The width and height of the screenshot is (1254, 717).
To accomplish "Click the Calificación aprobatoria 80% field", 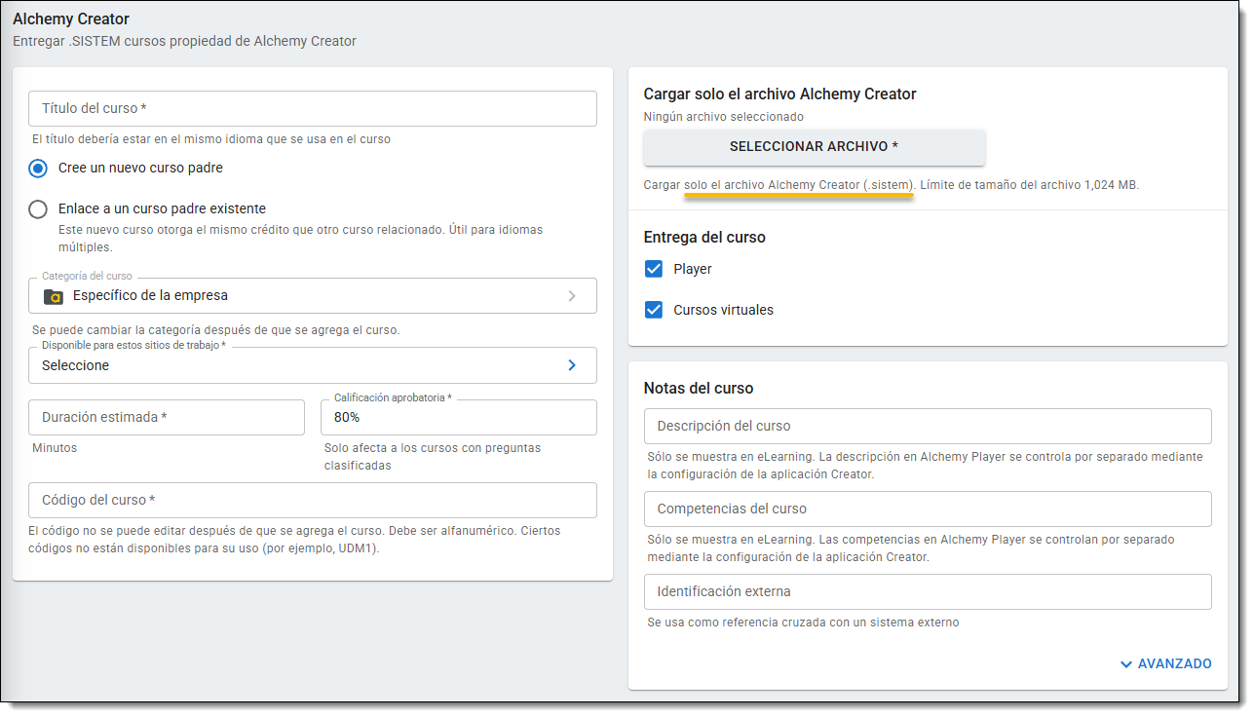I will [458, 417].
